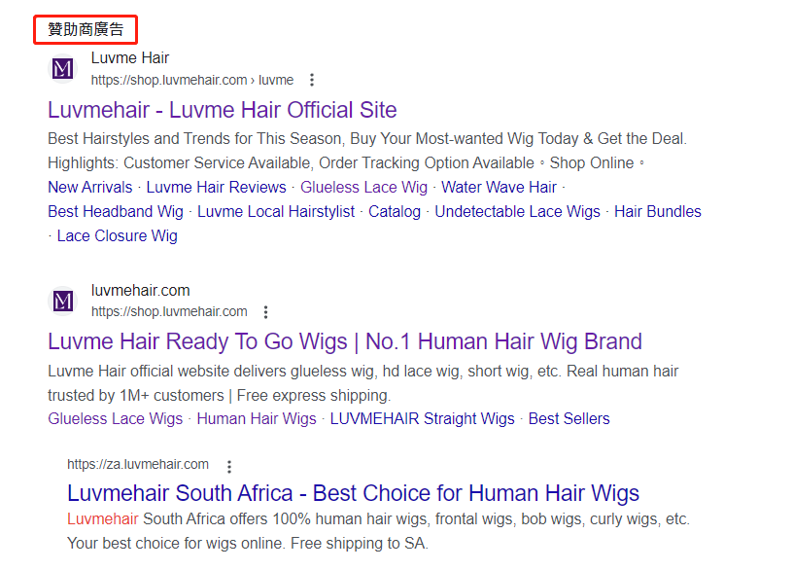Open Luvmehair South Africa result title
Screen dimensions: 793x570
tap(353, 493)
